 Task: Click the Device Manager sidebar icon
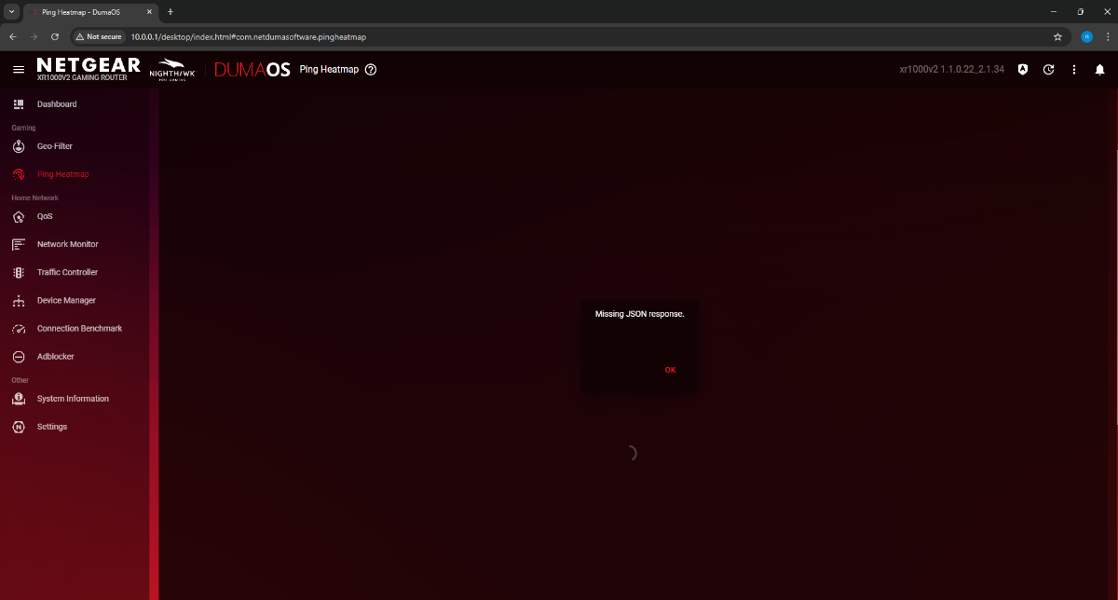click(x=19, y=301)
